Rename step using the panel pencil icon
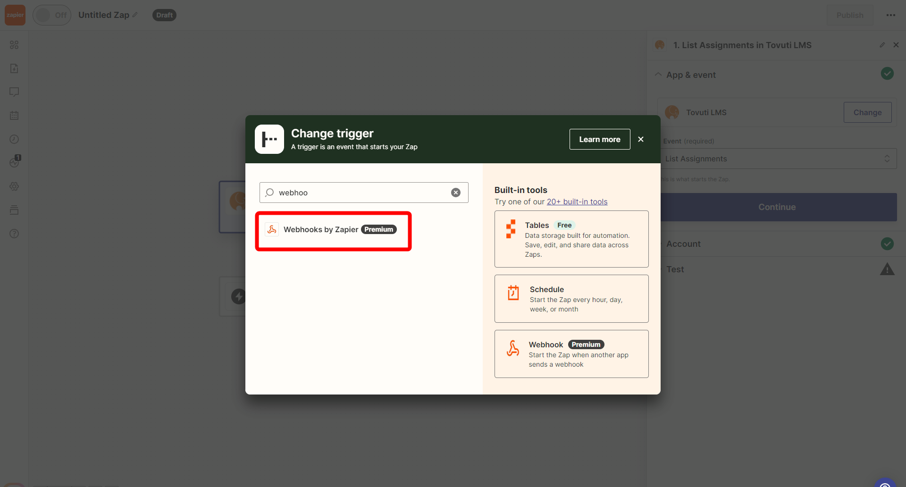 pyautogui.click(x=882, y=45)
